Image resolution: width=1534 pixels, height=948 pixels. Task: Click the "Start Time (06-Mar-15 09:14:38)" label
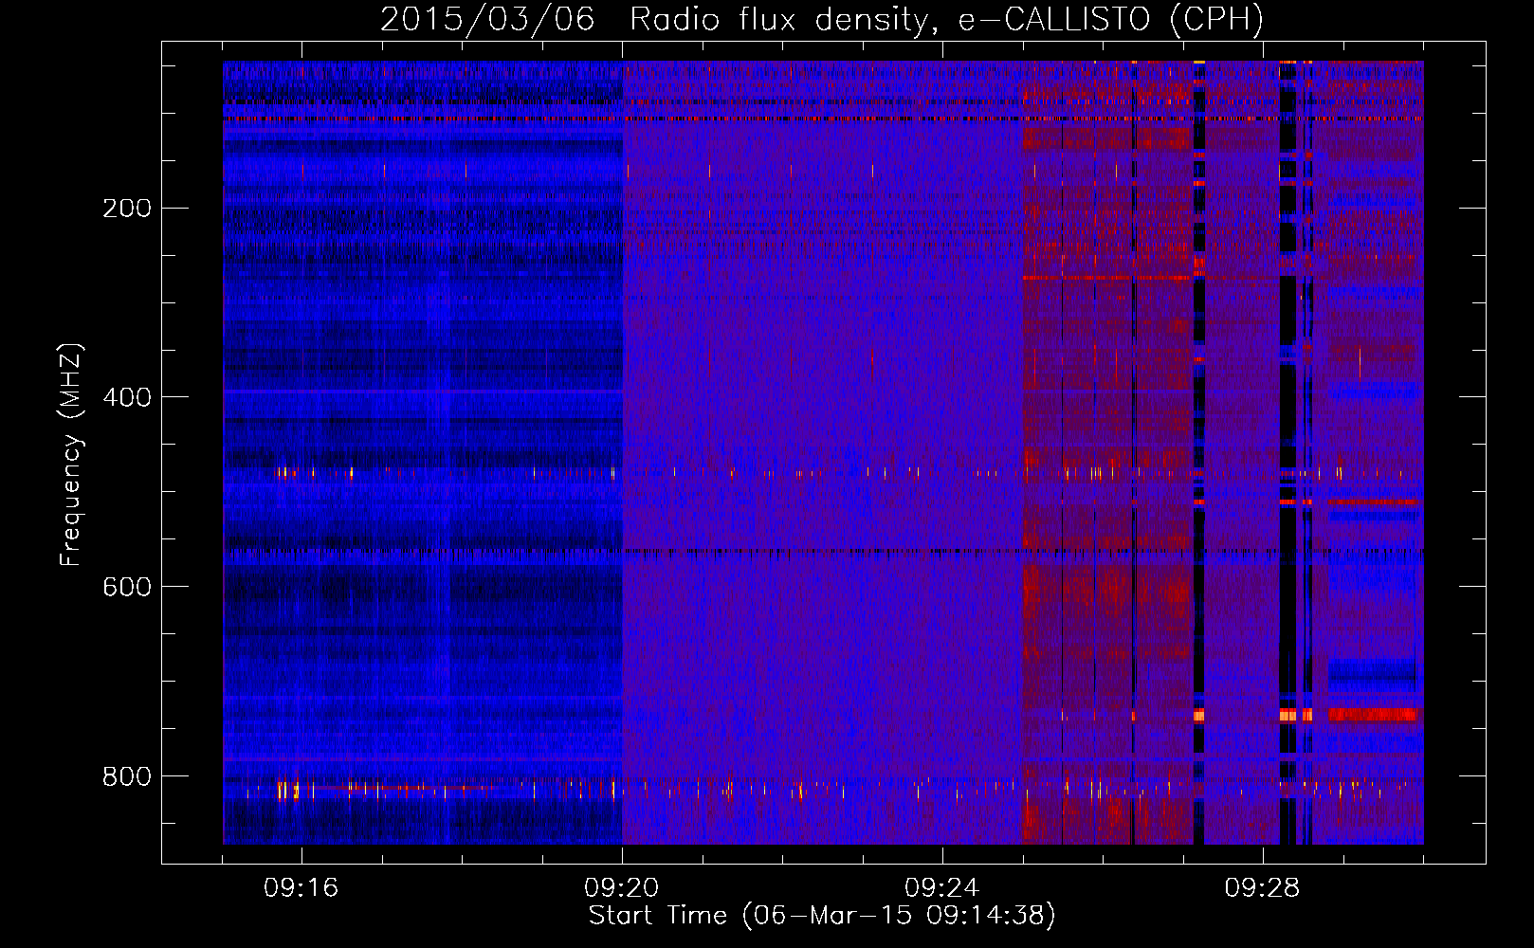[822, 916]
